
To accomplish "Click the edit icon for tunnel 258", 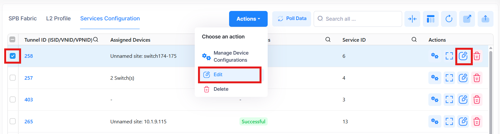I will [463, 56].
